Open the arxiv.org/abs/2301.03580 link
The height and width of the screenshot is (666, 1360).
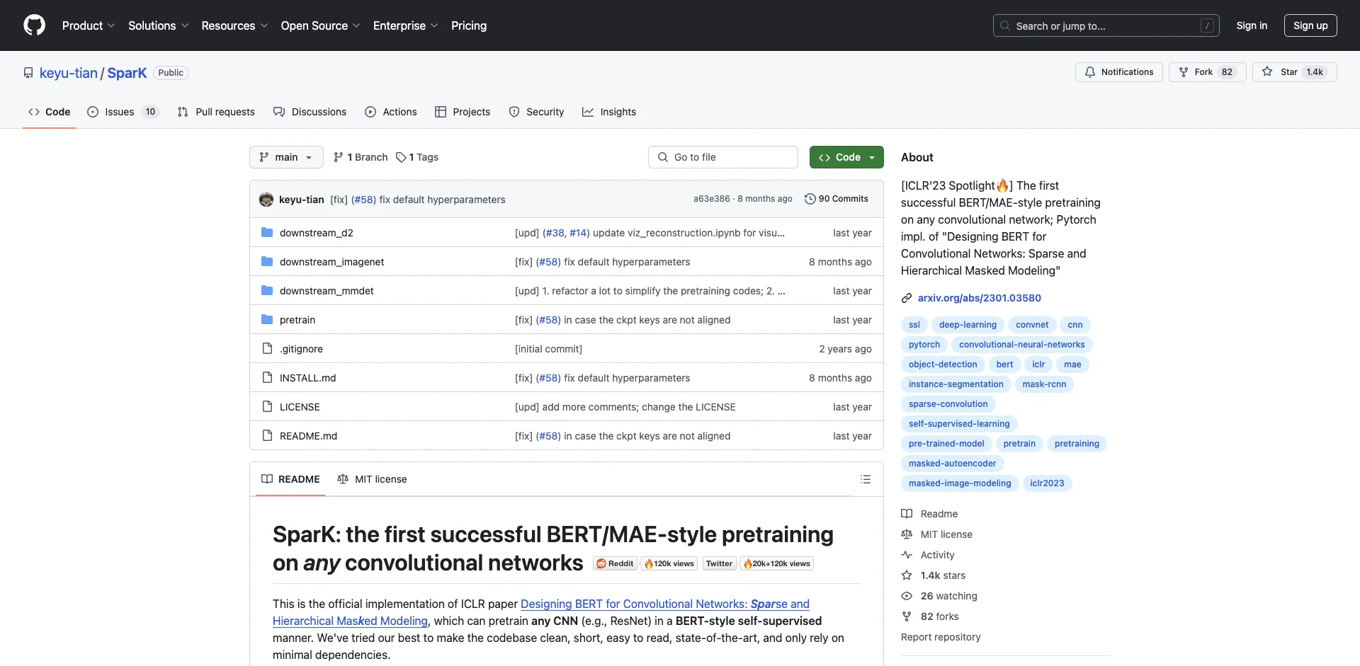[980, 298]
